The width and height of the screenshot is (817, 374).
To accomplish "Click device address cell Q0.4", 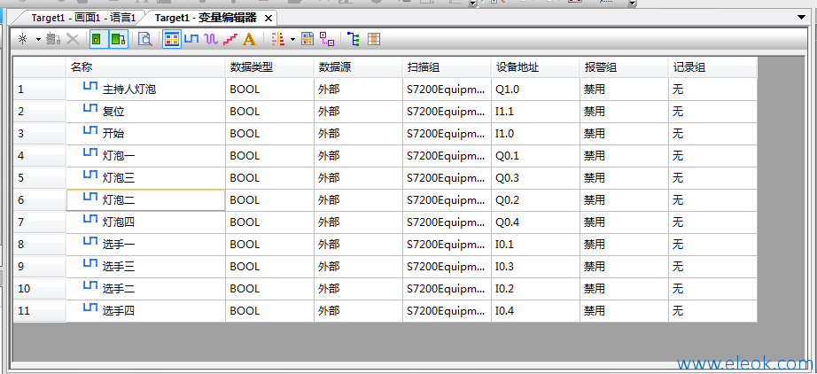I will (535, 222).
